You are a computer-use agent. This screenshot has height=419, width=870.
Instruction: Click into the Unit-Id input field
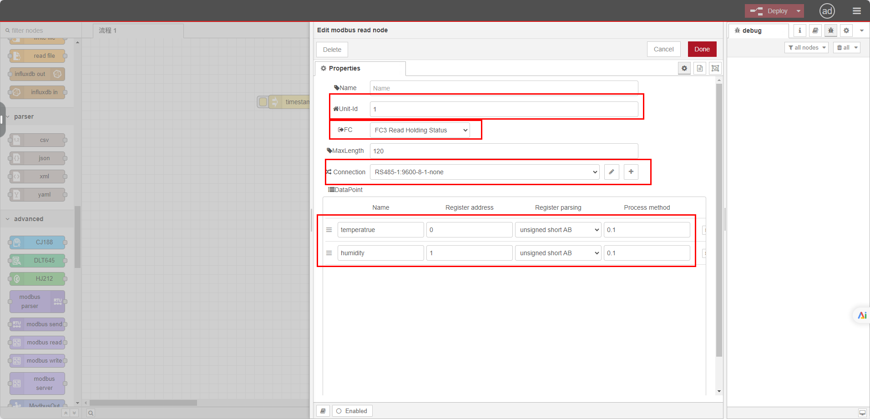coord(504,109)
